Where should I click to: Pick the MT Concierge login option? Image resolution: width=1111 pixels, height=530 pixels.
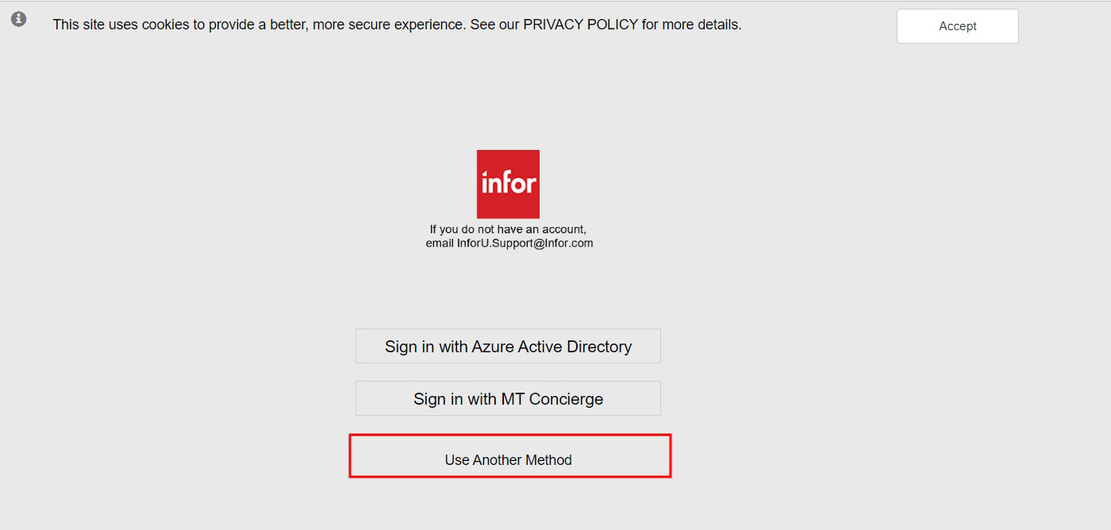[508, 398]
